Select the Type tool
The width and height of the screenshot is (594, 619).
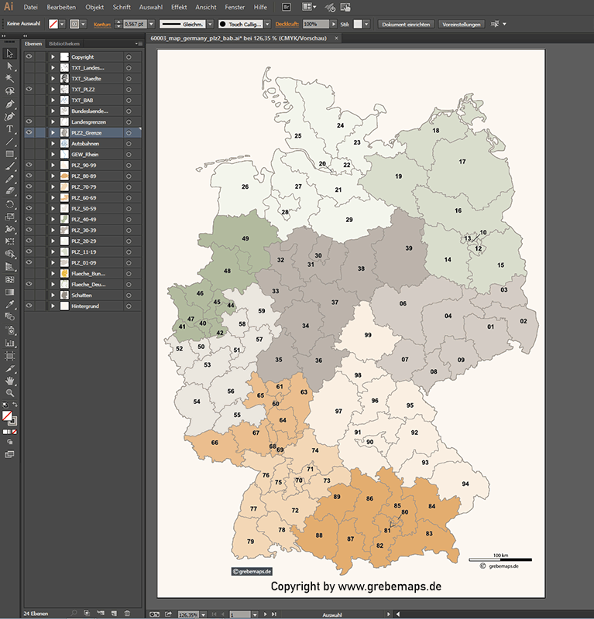point(10,129)
